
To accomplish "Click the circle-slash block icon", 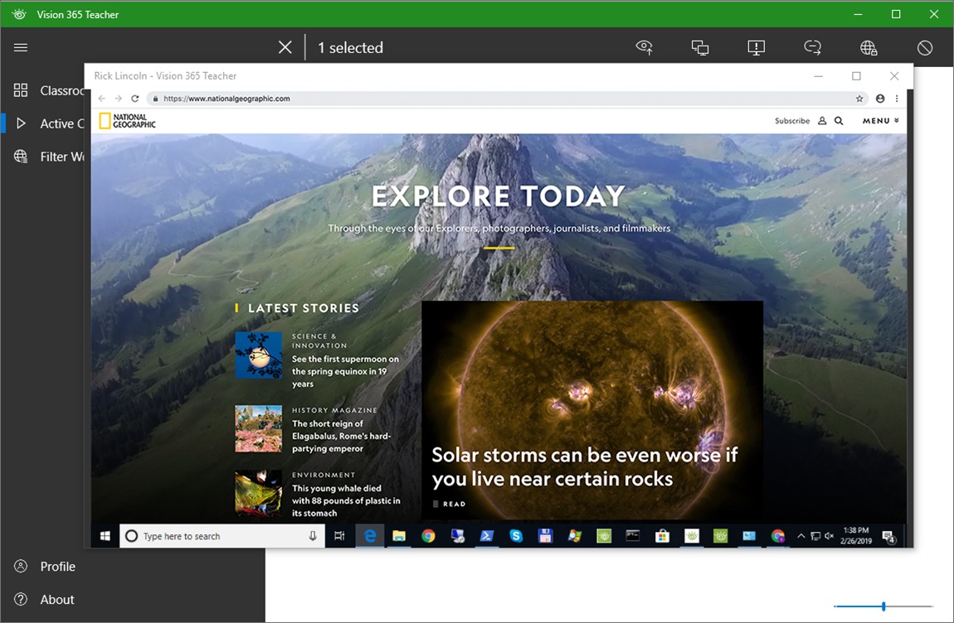I will (925, 47).
